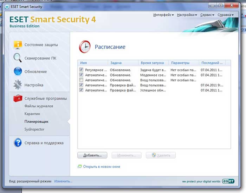
Task: Sort by Последний ... column header
Action: (x=212, y=63)
